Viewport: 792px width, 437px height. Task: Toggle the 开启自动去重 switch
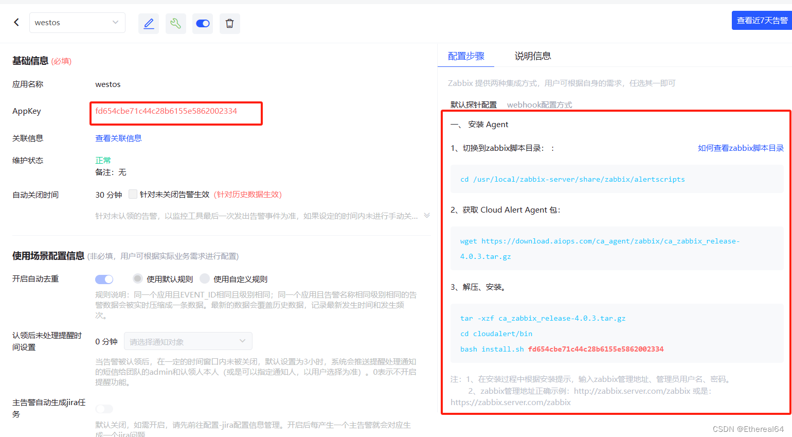click(x=104, y=279)
